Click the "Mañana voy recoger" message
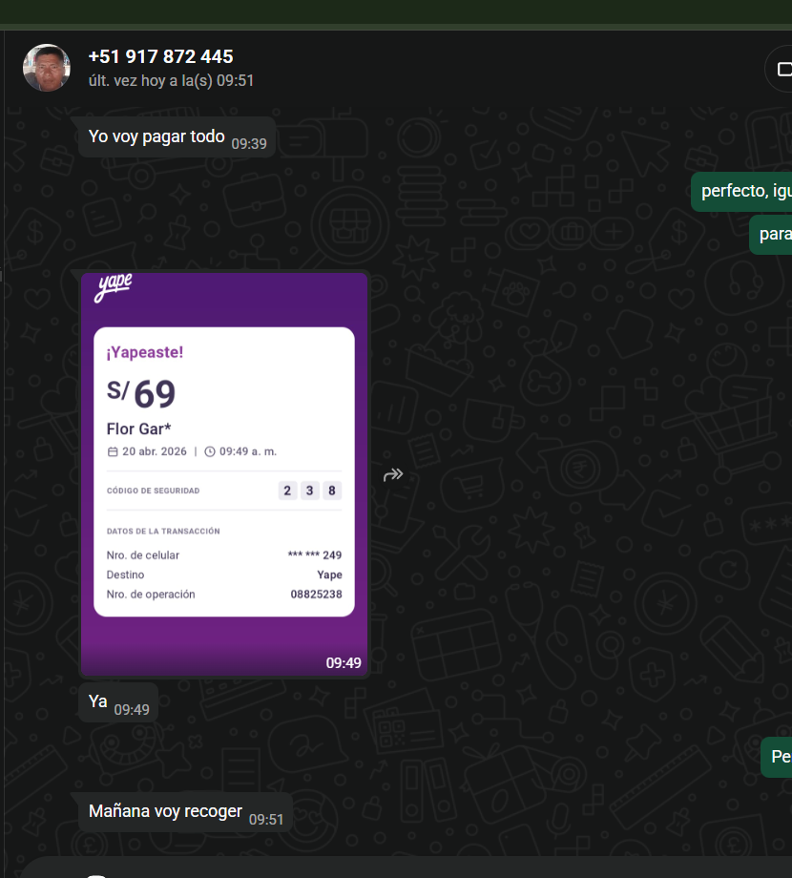The image size is (792, 878). (x=165, y=811)
